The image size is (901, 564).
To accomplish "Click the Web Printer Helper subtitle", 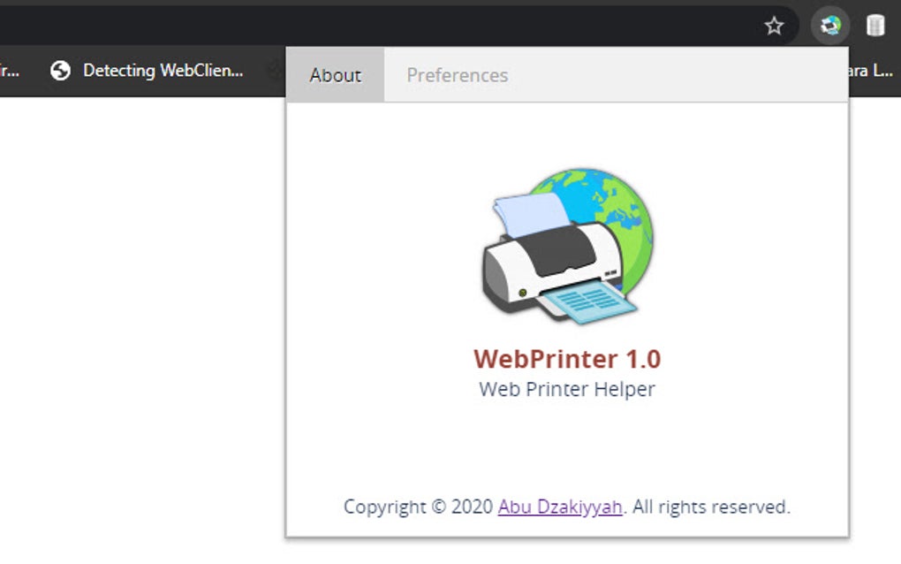I will pos(566,388).
